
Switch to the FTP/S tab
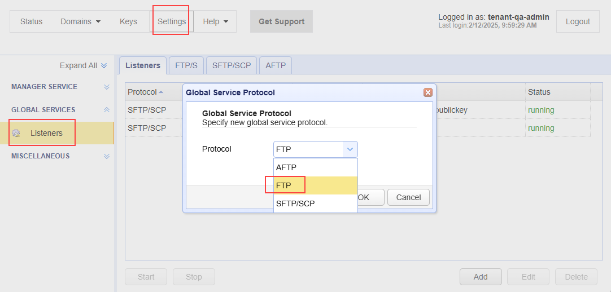[186, 65]
